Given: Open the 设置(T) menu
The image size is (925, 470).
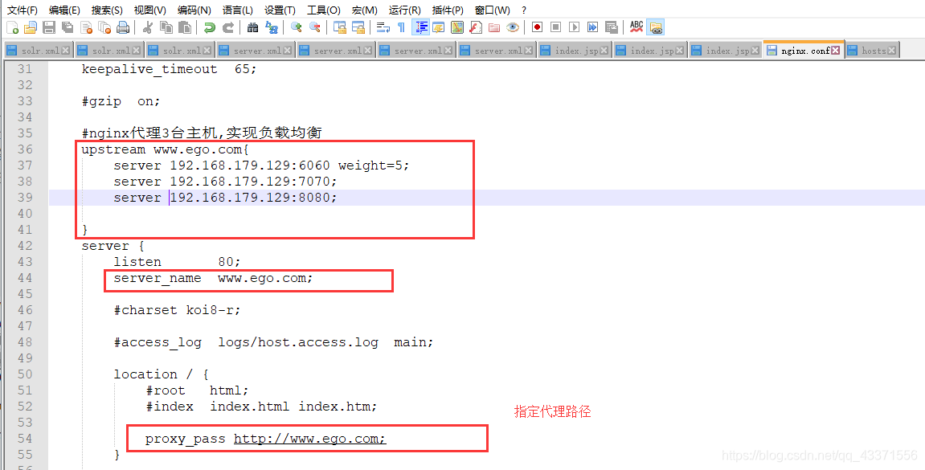Looking at the screenshot, I should pos(280,10).
